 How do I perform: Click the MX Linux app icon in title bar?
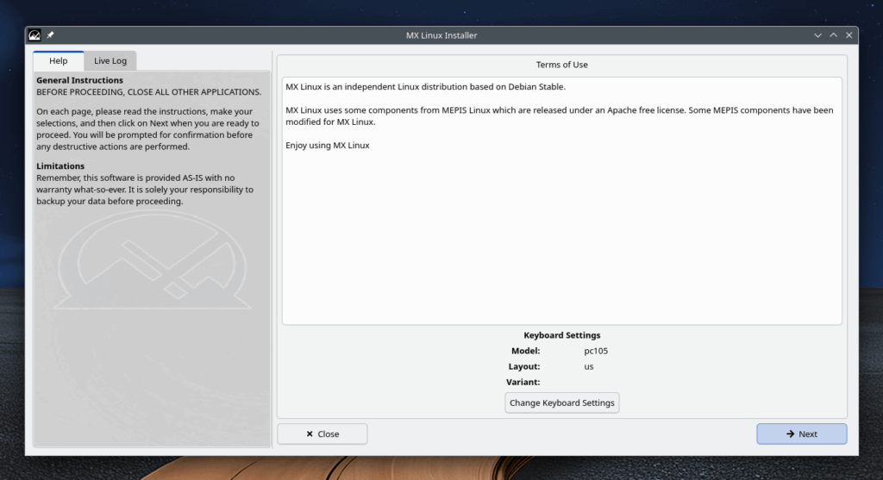click(34, 35)
